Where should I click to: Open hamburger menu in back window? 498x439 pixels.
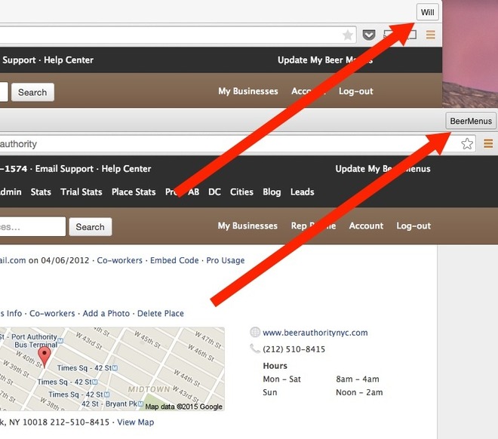tap(431, 35)
